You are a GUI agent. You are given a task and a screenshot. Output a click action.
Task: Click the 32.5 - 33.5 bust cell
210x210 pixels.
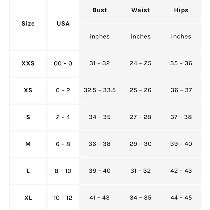click(x=100, y=90)
